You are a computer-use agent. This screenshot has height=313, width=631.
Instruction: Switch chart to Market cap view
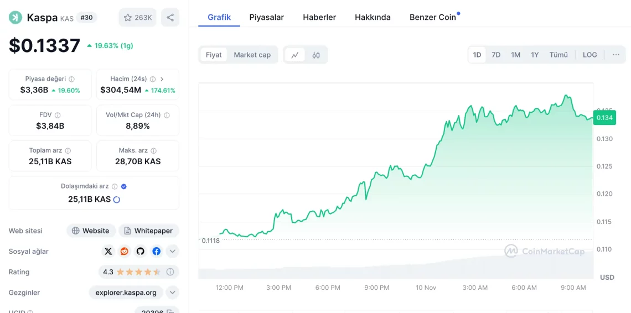(x=252, y=55)
